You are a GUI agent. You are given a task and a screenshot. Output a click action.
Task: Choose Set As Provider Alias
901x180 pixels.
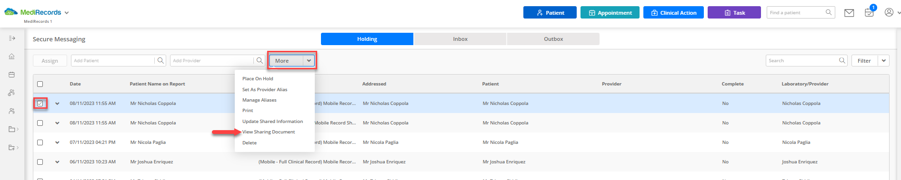[x=265, y=90]
